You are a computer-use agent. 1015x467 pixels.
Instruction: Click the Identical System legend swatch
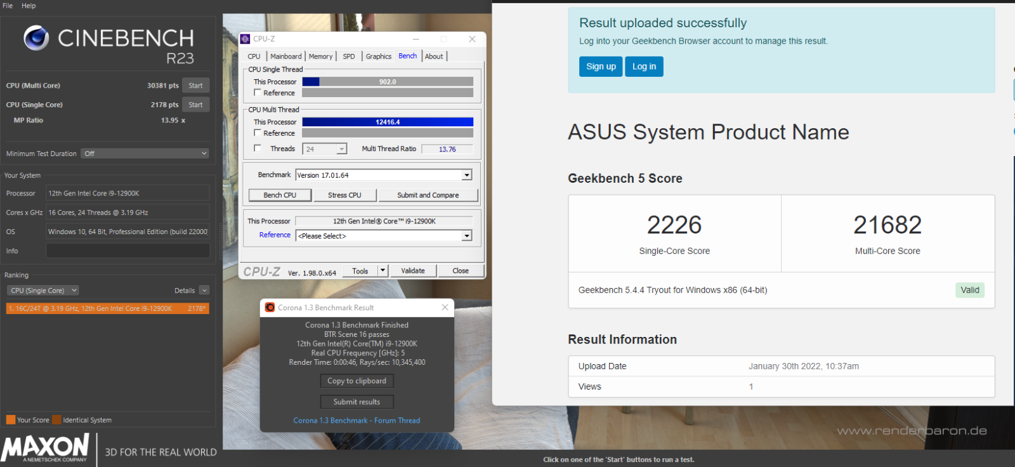tap(56, 420)
